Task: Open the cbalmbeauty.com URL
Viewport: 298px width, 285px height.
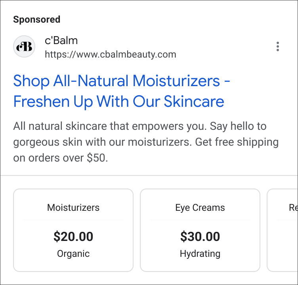Action: 111,54
